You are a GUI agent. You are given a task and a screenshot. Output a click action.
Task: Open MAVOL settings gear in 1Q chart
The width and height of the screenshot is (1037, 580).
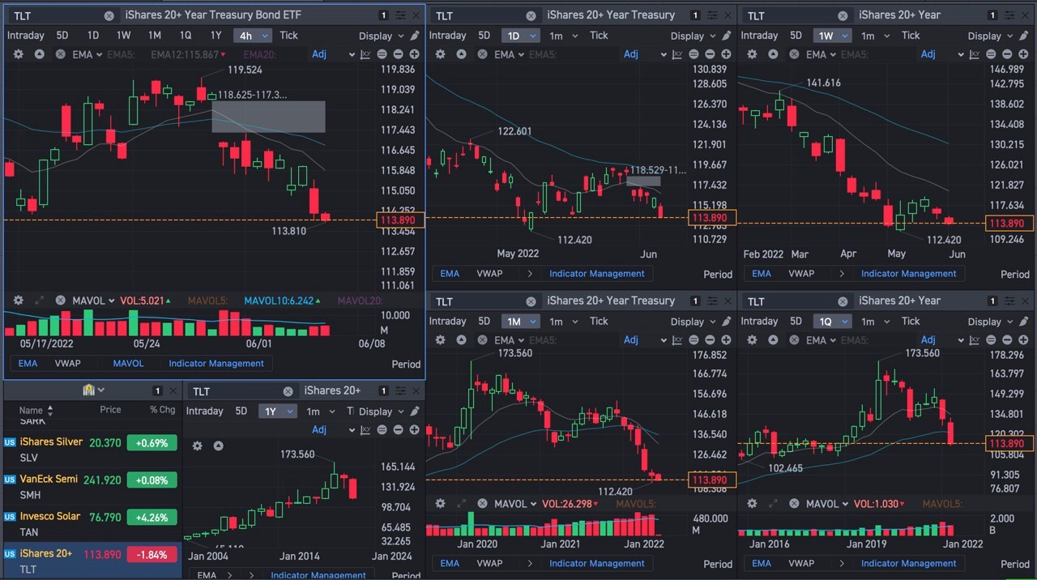pyautogui.click(x=752, y=504)
